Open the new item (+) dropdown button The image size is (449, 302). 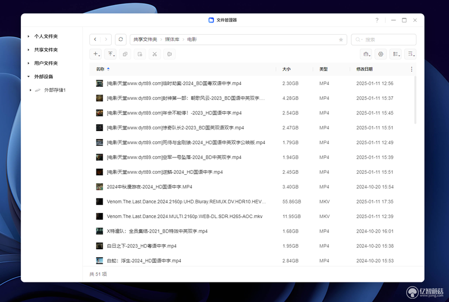95,54
